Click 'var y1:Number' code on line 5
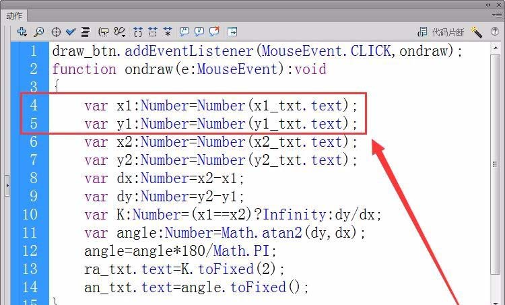The height and width of the screenshot is (305, 505). 221,124
